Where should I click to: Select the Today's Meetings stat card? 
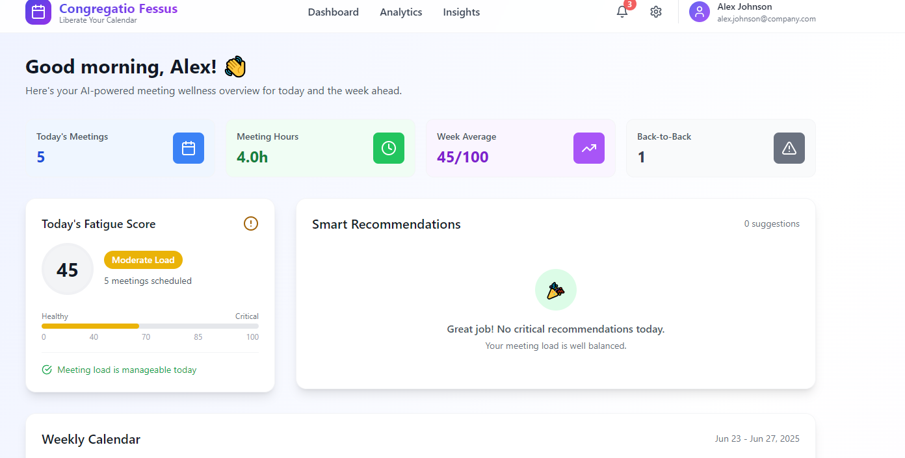click(x=121, y=148)
